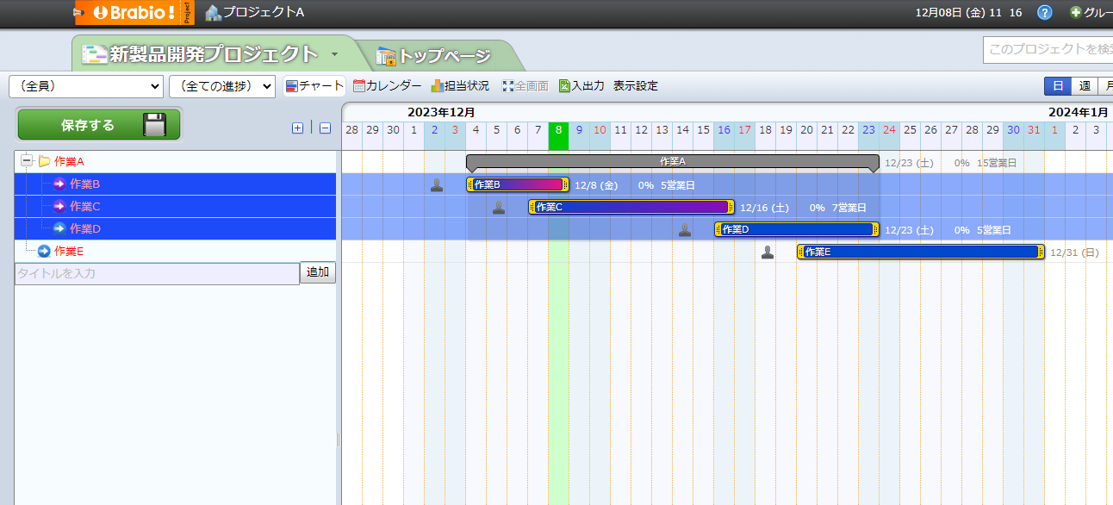
Task: Toggle 全画面 fullscreen mode
Action: 525,86
